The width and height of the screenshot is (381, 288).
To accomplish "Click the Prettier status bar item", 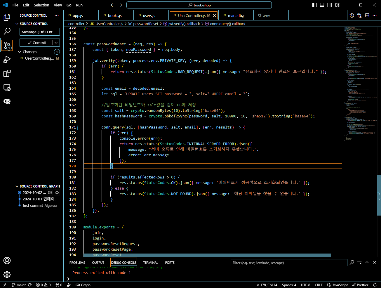I will (x=360, y=285).
